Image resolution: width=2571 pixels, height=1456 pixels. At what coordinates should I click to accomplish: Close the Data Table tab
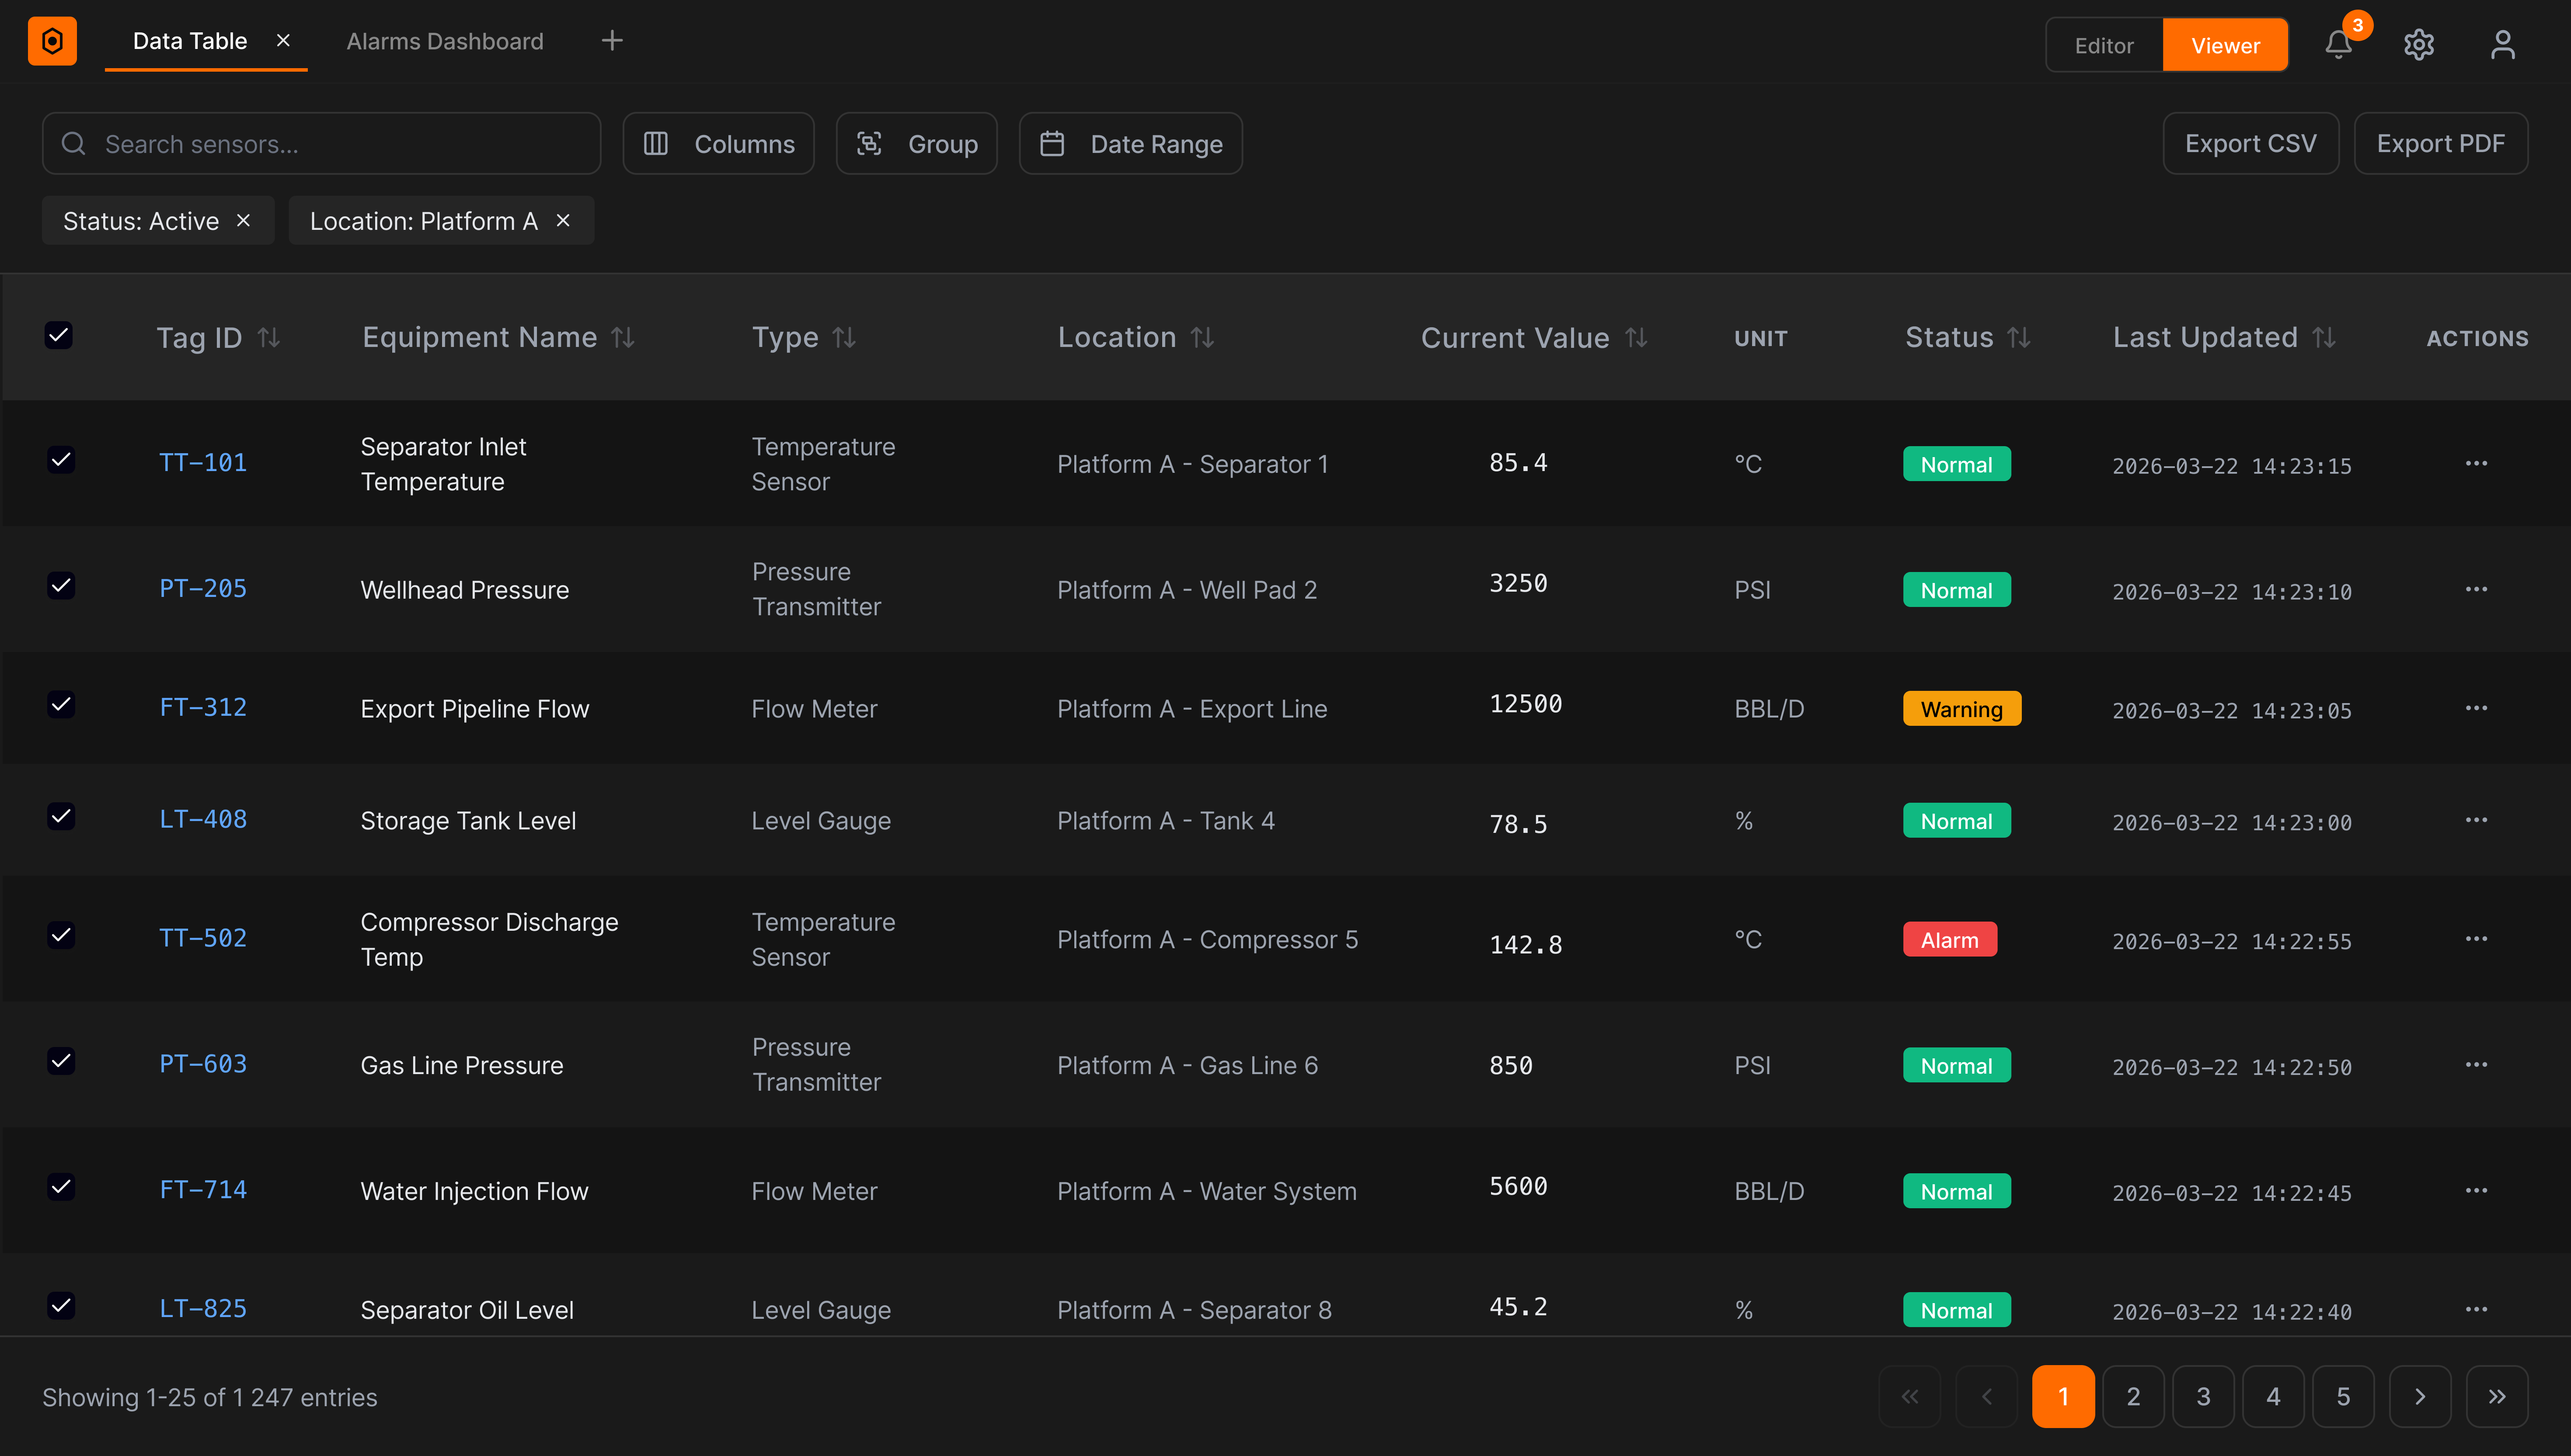click(283, 40)
